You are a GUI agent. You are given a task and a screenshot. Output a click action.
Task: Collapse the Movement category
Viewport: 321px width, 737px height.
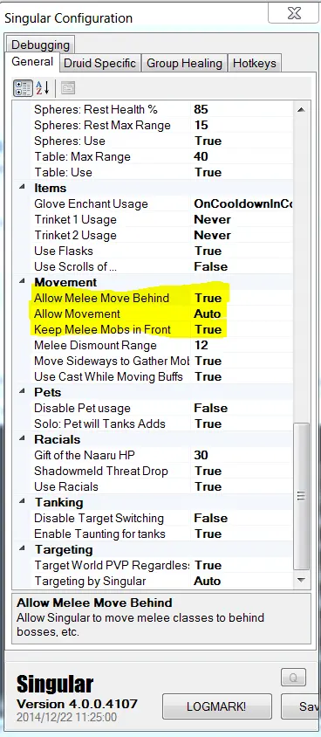(x=22, y=282)
